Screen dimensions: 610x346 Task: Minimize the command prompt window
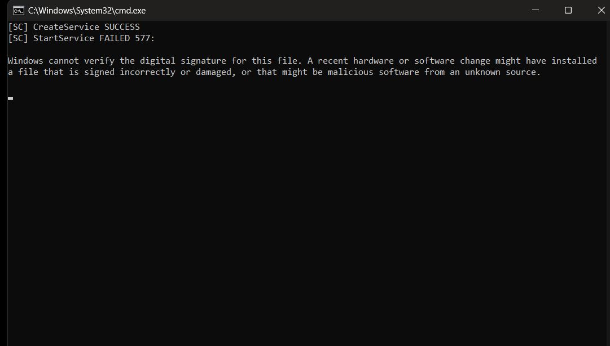point(534,10)
